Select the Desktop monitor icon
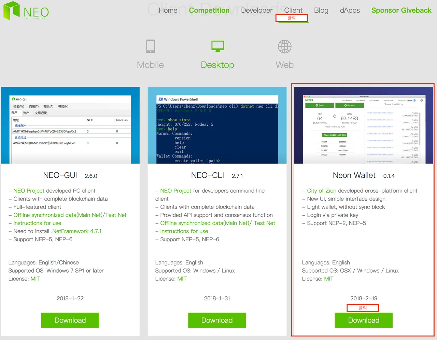437x340 pixels. click(218, 46)
